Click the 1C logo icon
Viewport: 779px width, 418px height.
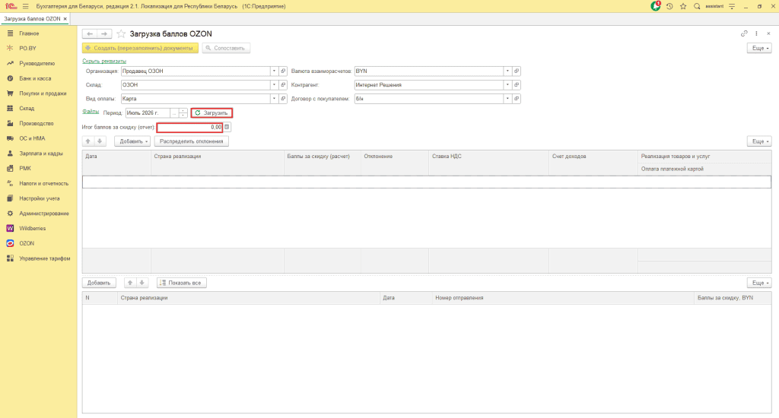pos(11,6)
